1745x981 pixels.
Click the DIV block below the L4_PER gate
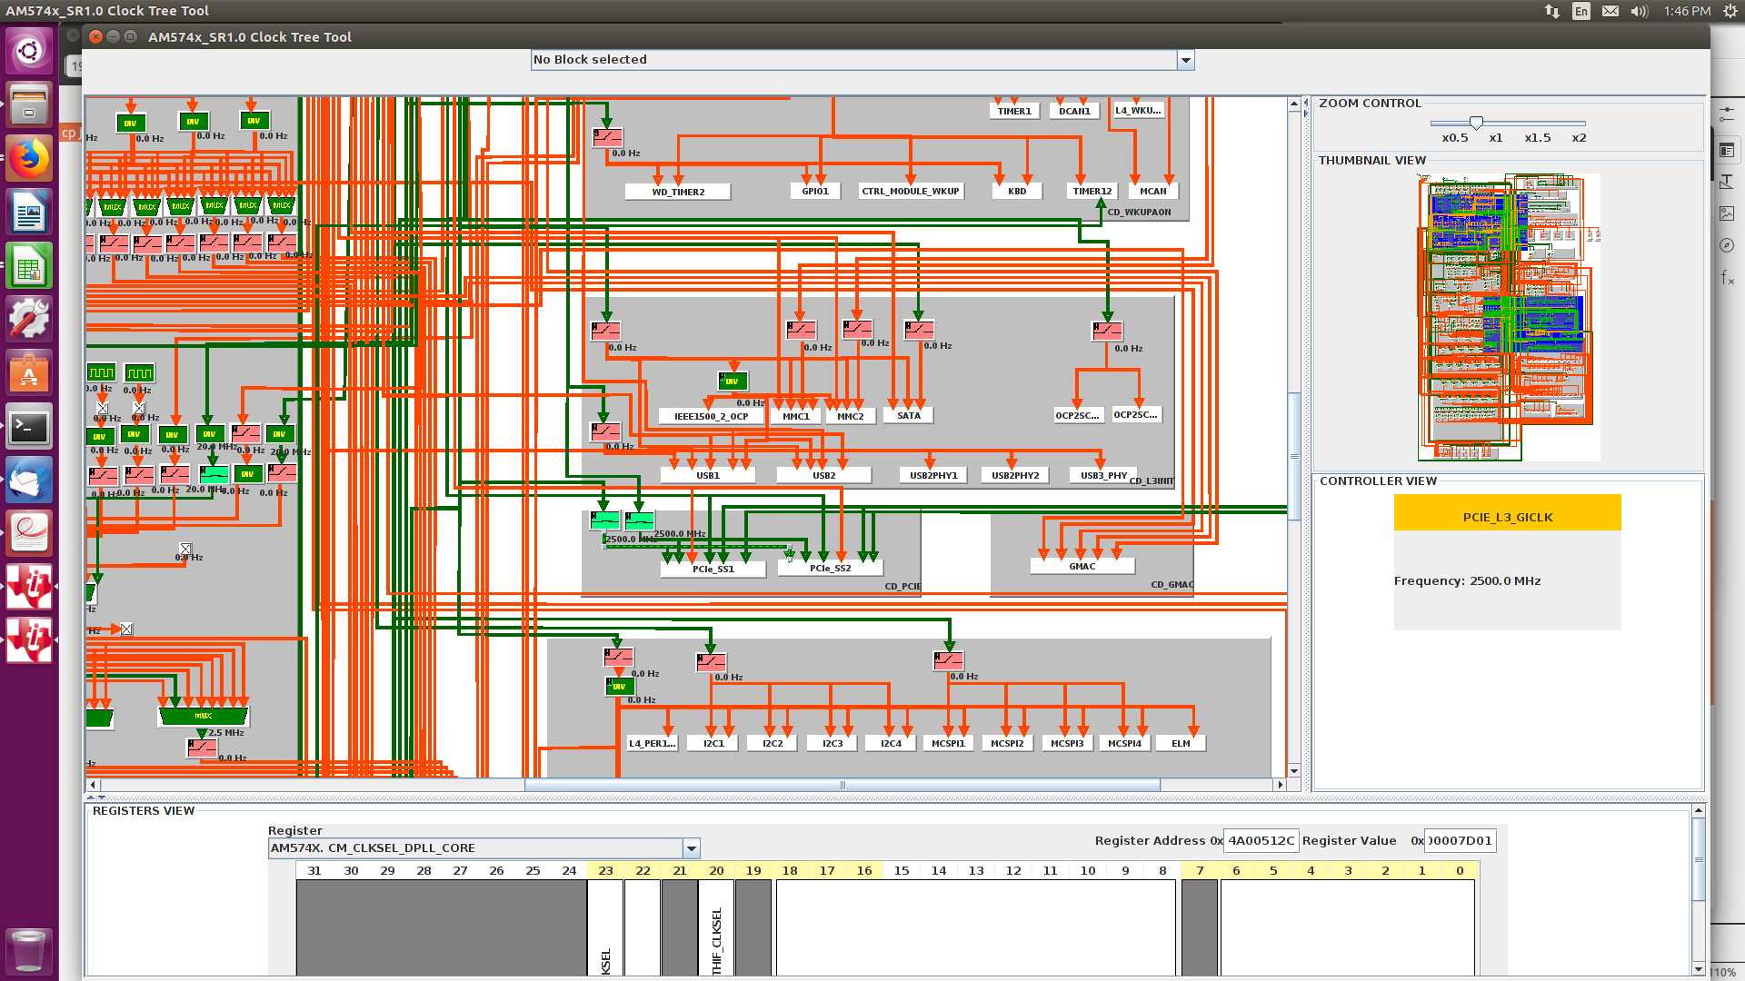click(x=619, y=687)
